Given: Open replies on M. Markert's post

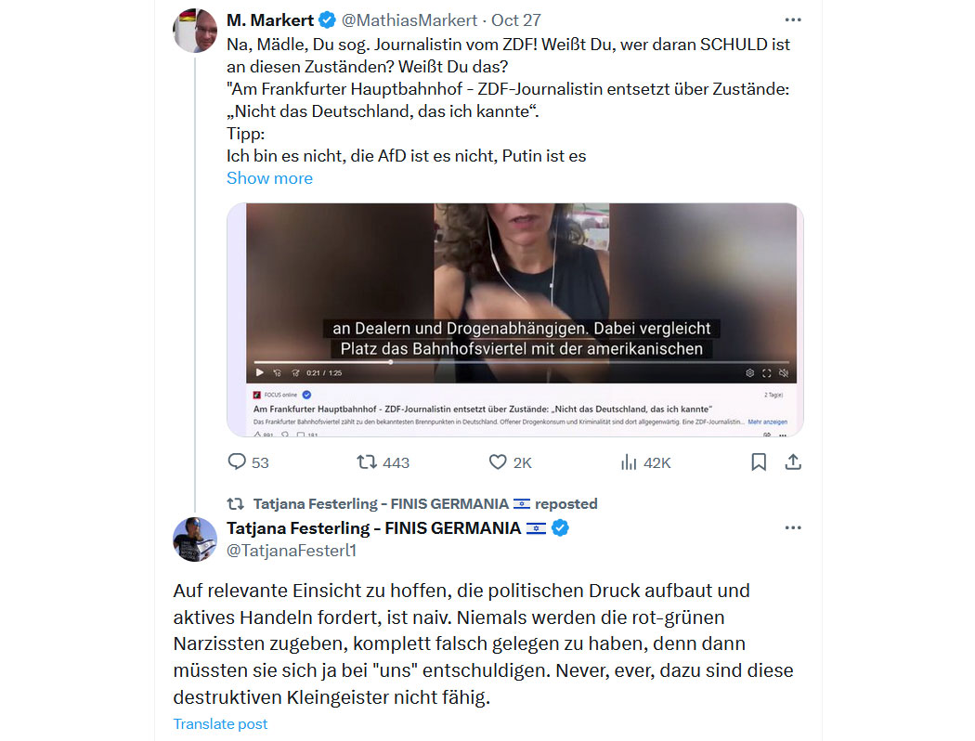Looking at the screenshot, I should pyautogui.click(x=248, y=462).
